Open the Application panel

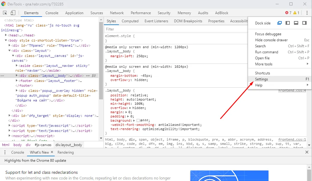[74, 13]
